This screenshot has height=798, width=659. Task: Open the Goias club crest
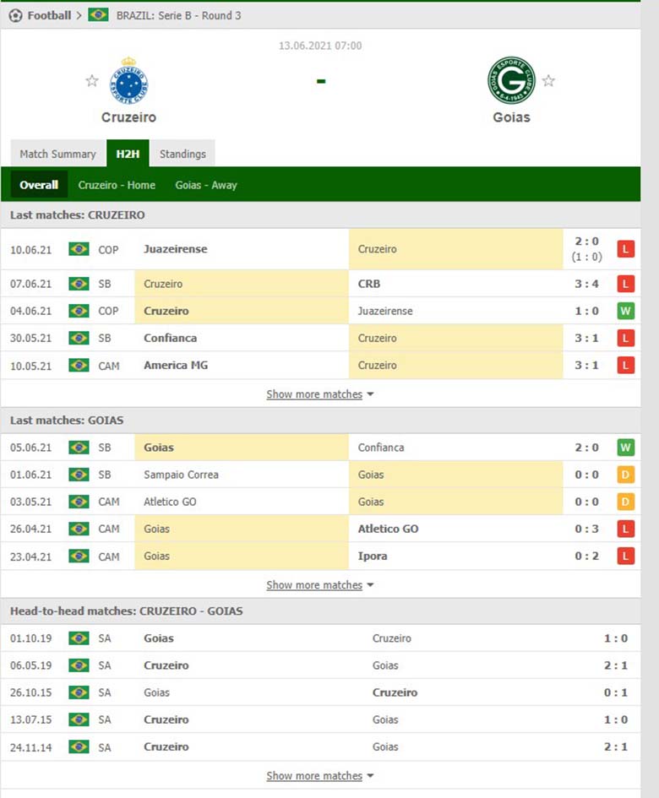pyautogui.click(x=511, y=80)
